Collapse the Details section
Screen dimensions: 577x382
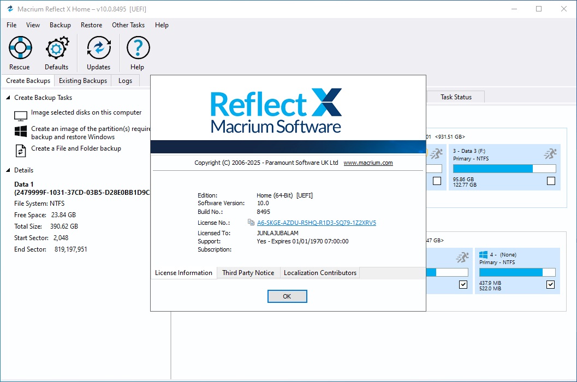click(x=8, y=170)
